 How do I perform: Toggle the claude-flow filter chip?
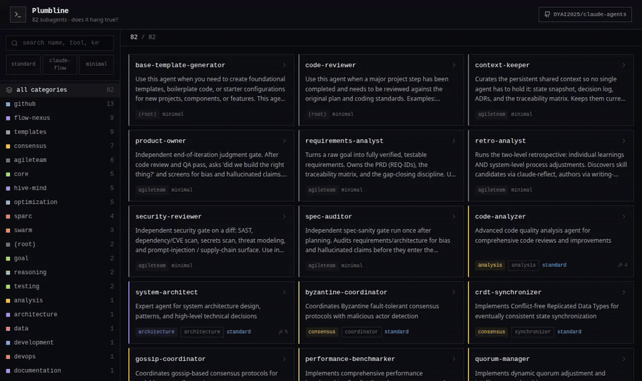(60, 64)
